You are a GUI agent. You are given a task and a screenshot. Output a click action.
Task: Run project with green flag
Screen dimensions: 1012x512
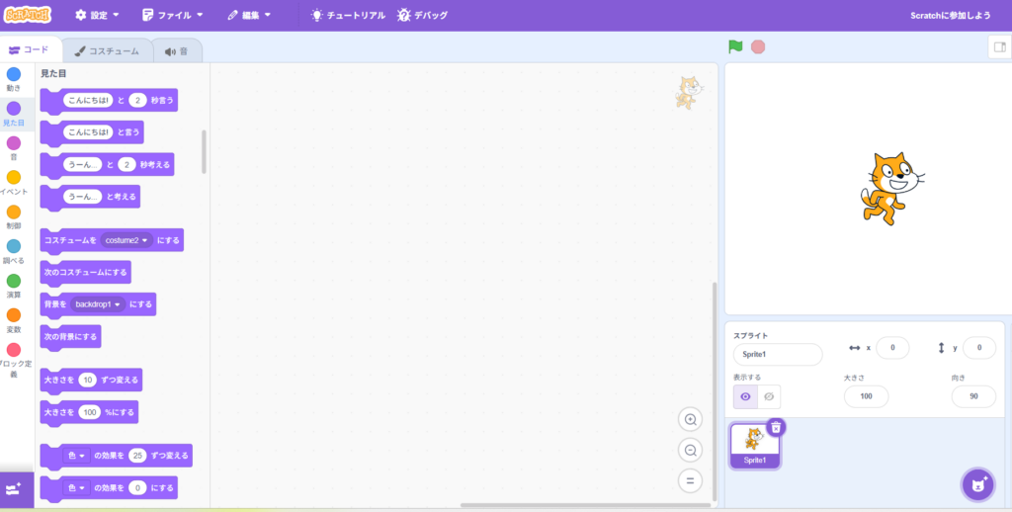tap(735, 46)
